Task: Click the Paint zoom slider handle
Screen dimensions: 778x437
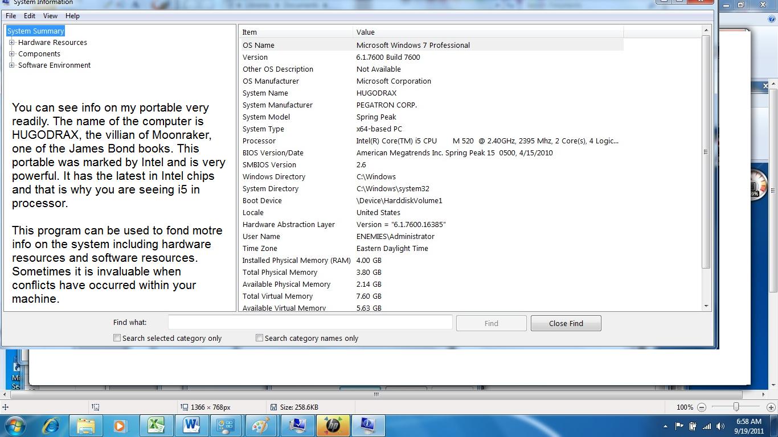Action: coord(736,407)
